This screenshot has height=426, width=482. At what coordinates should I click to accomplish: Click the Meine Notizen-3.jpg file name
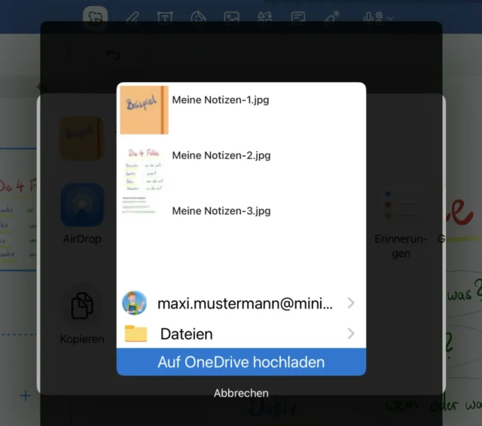click(221, 211)
